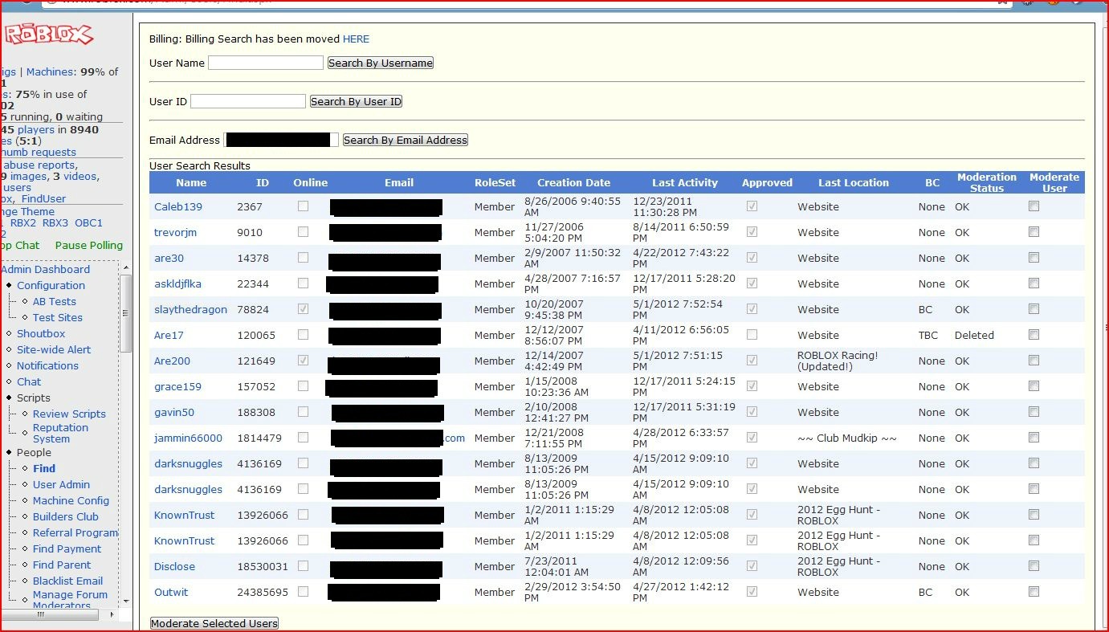Tick Moderate User checkbox for Caleb139
This screenshot has width=1109, height=632.
click(x=1034, y=206)
